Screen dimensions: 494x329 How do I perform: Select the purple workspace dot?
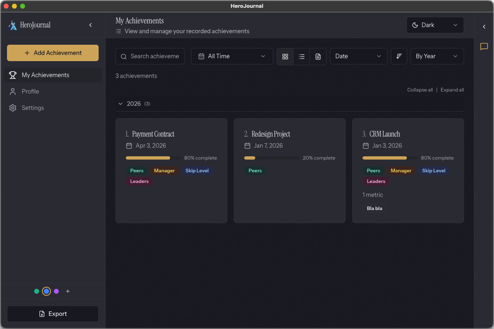coord(56,291)
